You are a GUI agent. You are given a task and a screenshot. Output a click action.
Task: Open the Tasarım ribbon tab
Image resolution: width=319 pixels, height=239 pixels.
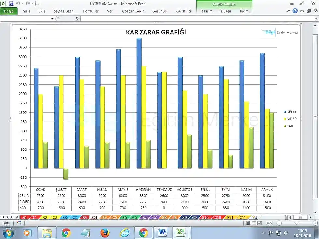click(206, 11)
